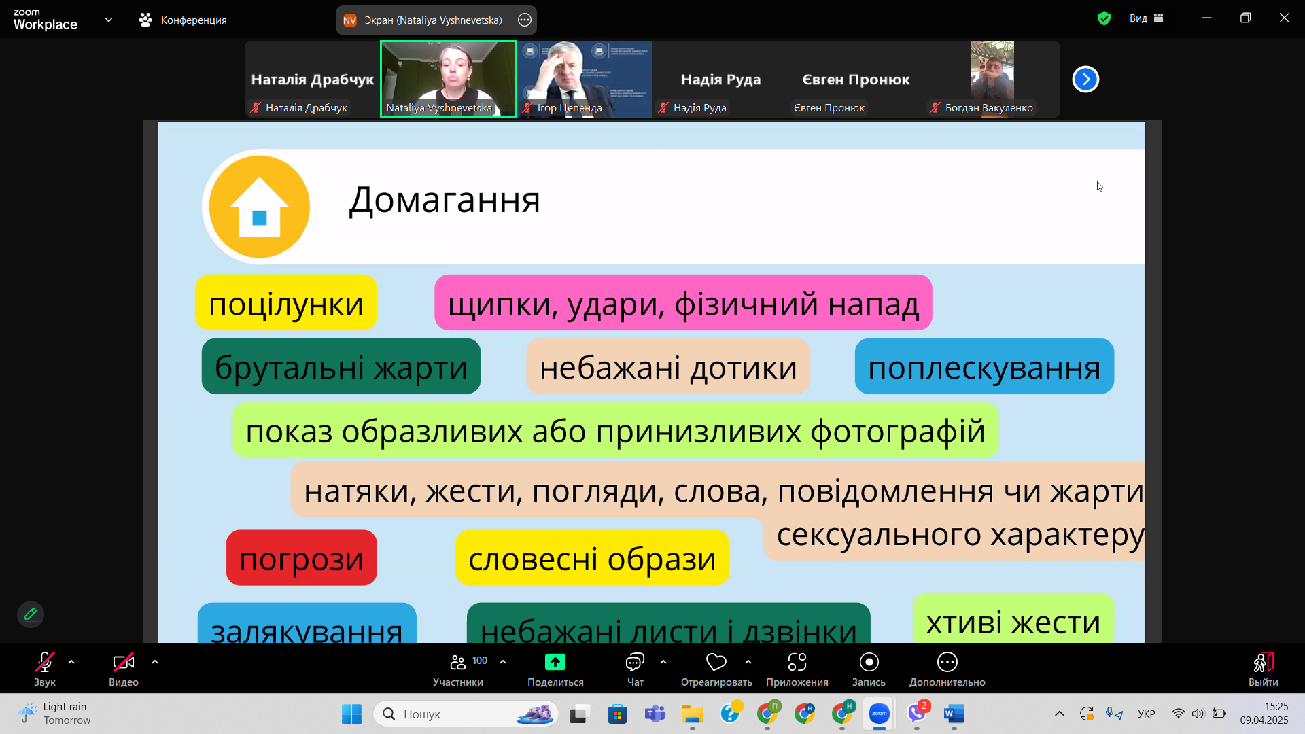Open the Reactions heart icon

716,662
